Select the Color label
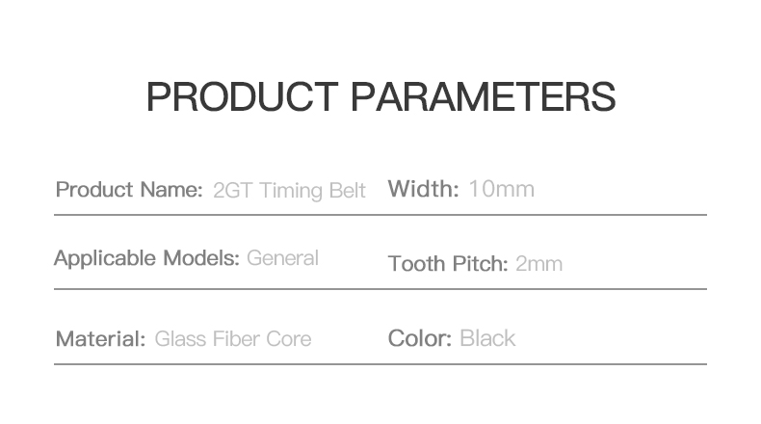The width and height of the screenshot is (761, 424). pyautogui.click(x=420, y=338)
